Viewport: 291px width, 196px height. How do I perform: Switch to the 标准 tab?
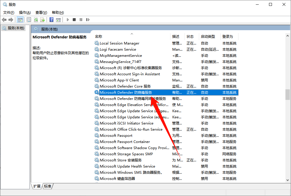coord(48,186)
